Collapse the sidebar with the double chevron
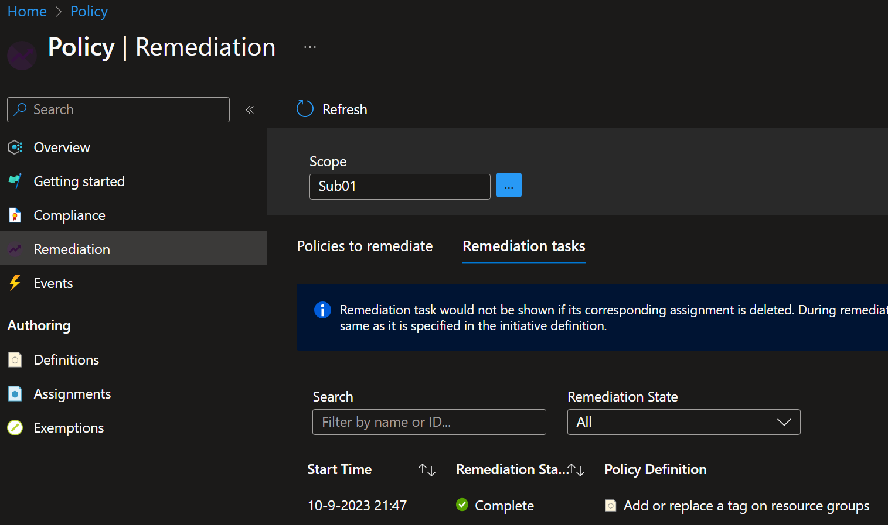Screen dimensions: 888x525 click(250, 109)
